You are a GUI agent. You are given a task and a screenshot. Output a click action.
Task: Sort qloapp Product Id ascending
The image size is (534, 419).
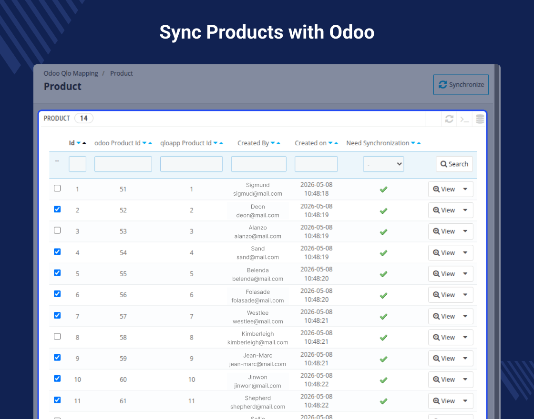point(221,143)
